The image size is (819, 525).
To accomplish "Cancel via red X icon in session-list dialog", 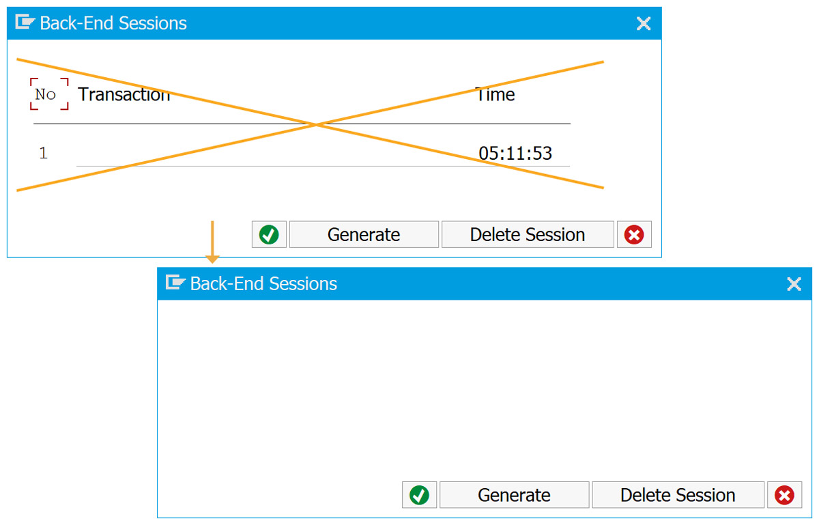I will tap(634, 234).
